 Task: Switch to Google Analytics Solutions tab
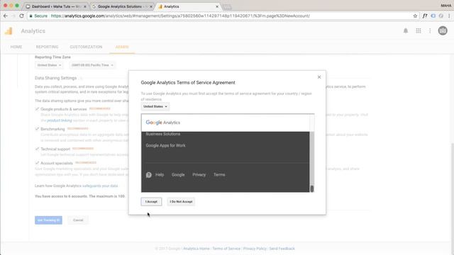point(121,6)
